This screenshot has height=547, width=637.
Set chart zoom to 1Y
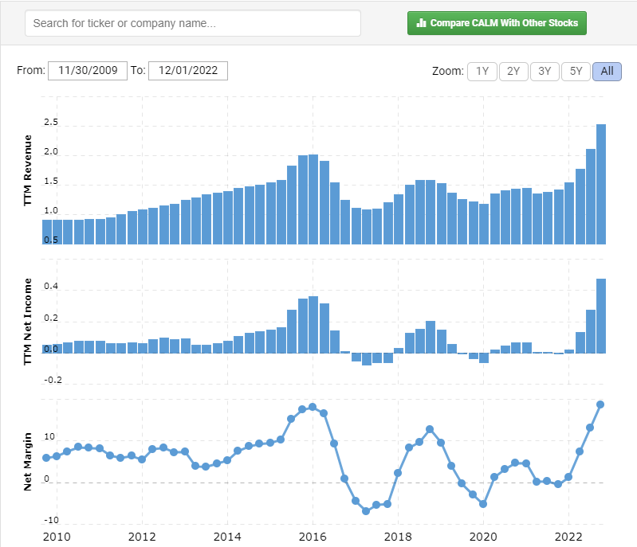pyautogui.click(x=482, y=71)
